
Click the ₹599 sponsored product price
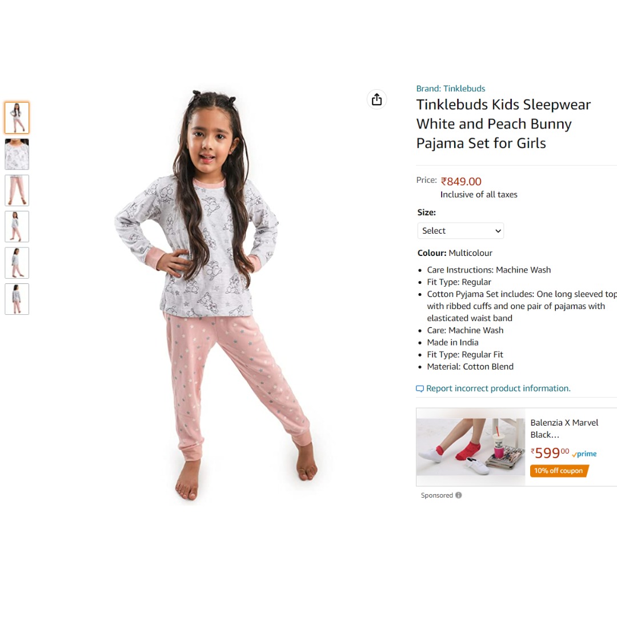click(x=550, y=453)
